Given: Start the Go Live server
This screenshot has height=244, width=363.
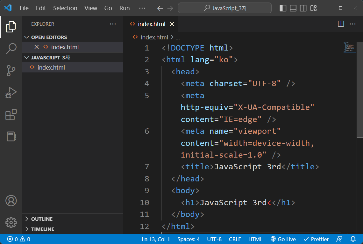Looking at the screenshot, I should (x=283, y=239).
